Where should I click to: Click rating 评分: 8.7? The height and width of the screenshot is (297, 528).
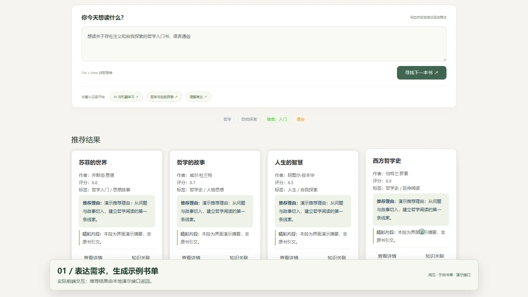[186, 182]
